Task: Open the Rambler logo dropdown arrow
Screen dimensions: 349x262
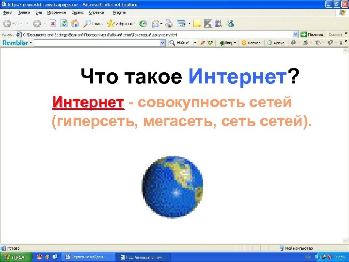Action: [31, 43]
